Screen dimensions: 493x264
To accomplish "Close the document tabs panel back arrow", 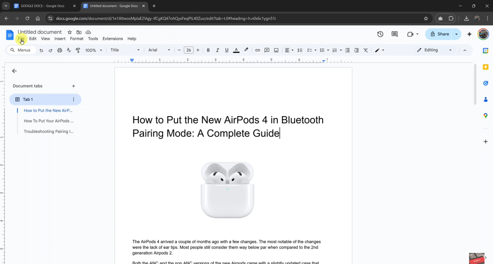I will tap(14, 71).
